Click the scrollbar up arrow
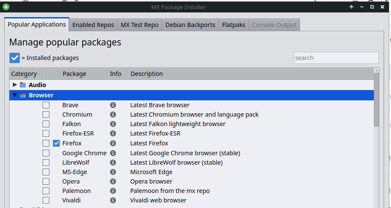391x208 pixels. tap(376, 70)
